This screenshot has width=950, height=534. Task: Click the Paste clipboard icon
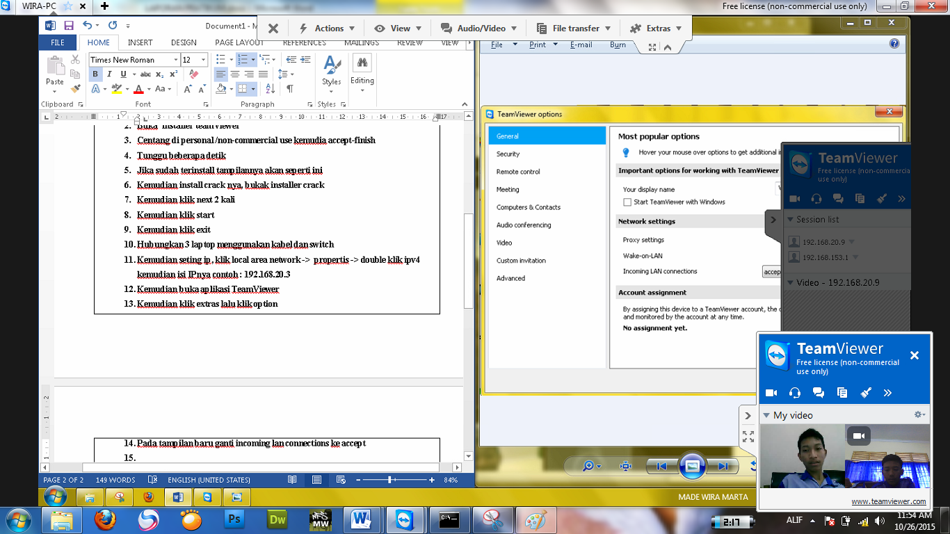[55, 65]
